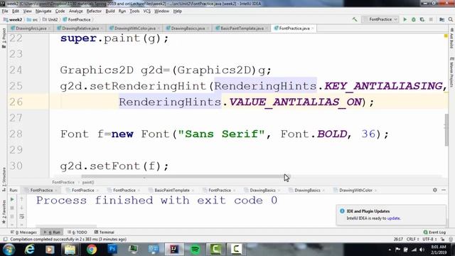Image resolution: width=455 pixels, height=256 pixels.
Task: Open the Code menu
Action: pyautogui.click(x=60, y=11)
